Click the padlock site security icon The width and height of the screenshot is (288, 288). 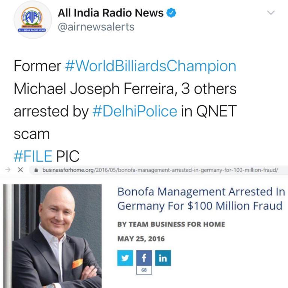point(36,170)
